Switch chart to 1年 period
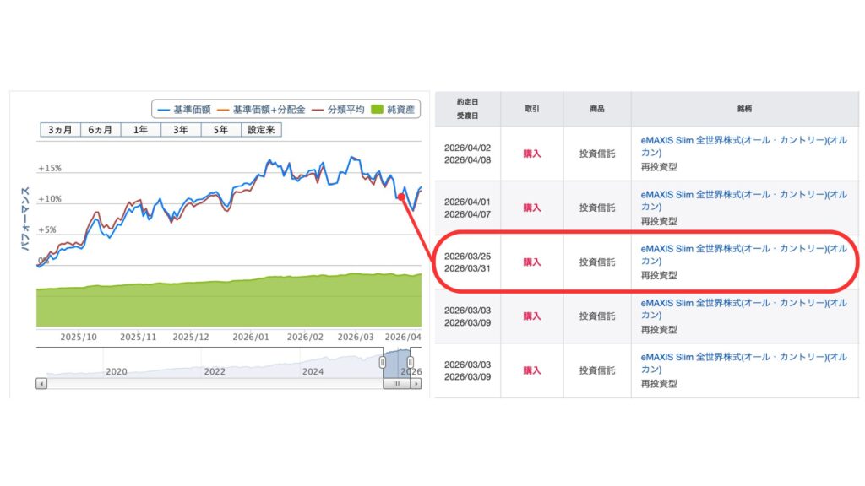The width and height of the screenshot is (865, 486). (x=140, y=130)
